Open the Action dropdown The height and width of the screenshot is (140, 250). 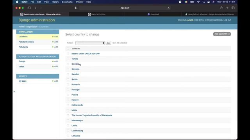90,43
